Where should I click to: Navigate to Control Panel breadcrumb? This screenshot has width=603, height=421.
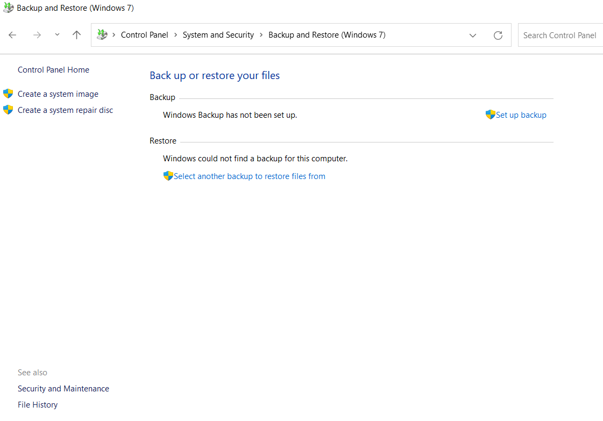144,35
